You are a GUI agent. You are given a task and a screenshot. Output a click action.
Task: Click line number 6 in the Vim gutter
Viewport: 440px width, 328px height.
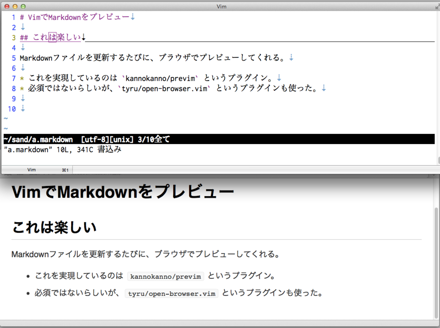[14, 68]
